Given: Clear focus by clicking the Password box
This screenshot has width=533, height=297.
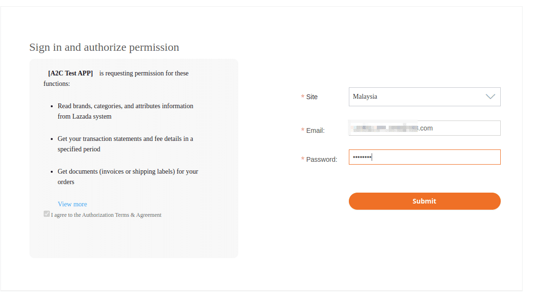Looking at the screenshot, I should click(x=424, y=157).
